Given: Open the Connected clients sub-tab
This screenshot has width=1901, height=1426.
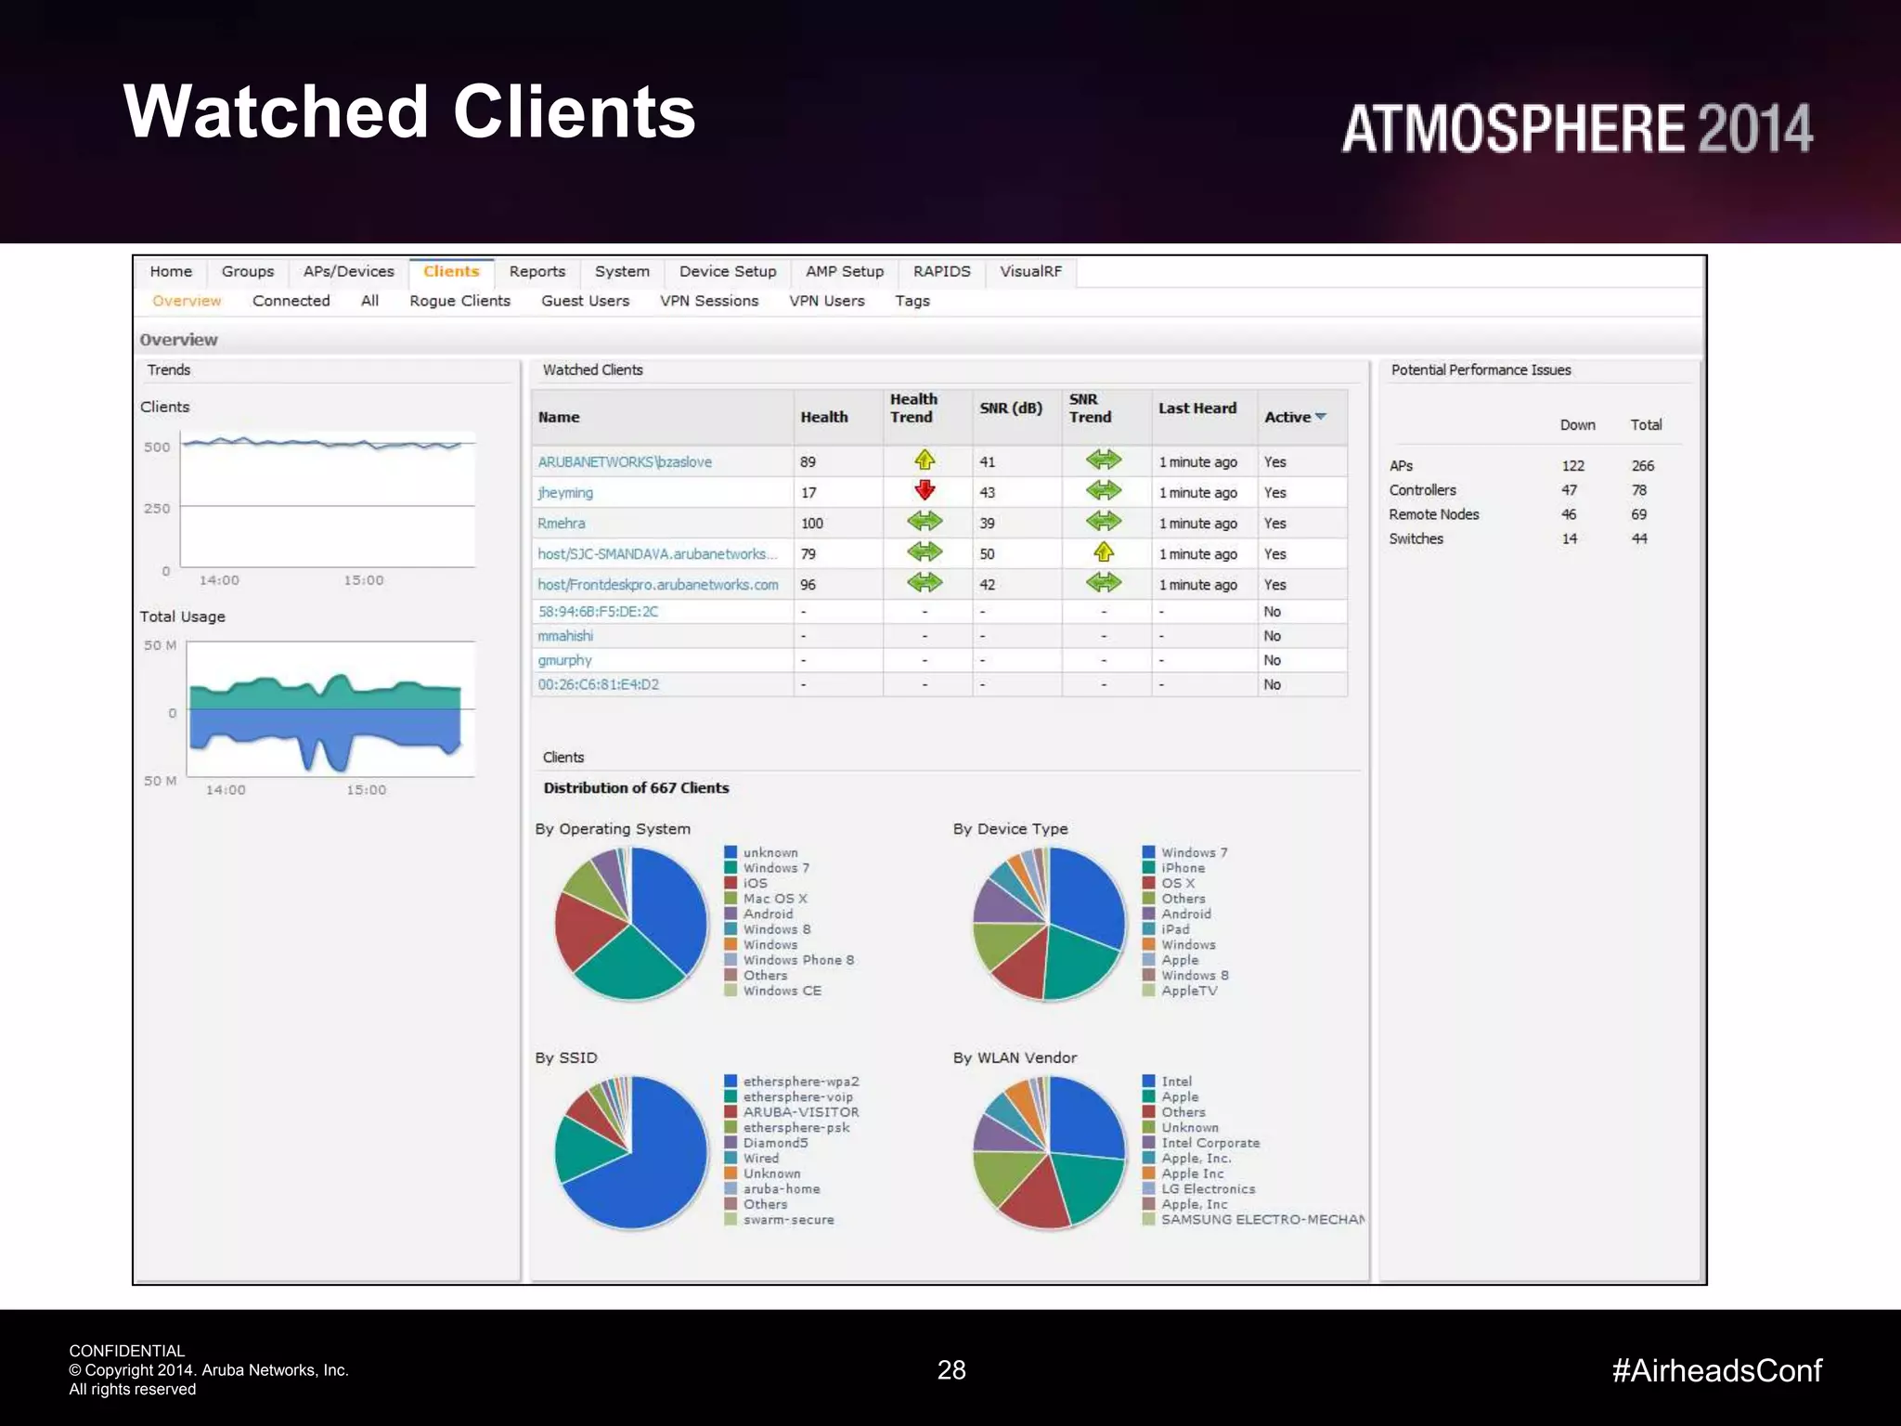Looking at the screenshot, I should click(x=291, y=301).
